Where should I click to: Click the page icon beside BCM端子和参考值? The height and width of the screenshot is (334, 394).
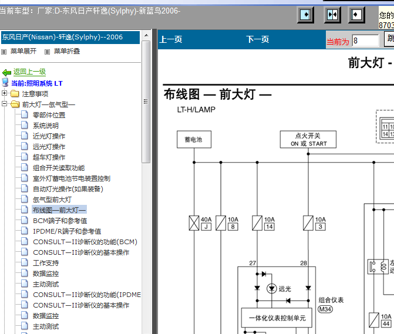coord(25,220)
